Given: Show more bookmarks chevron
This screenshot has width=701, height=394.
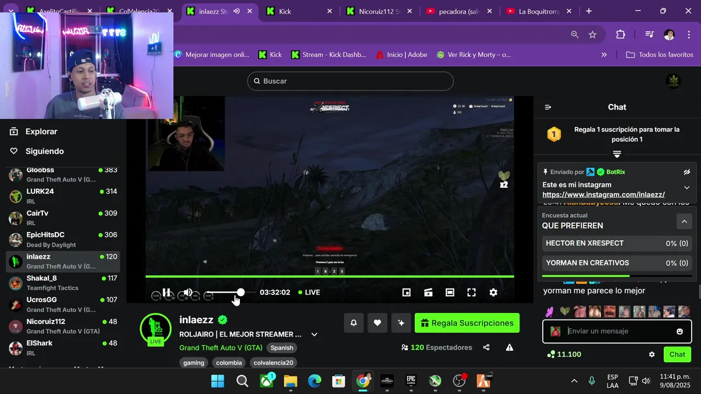Looking at the screenshot, I should (604, 55).
